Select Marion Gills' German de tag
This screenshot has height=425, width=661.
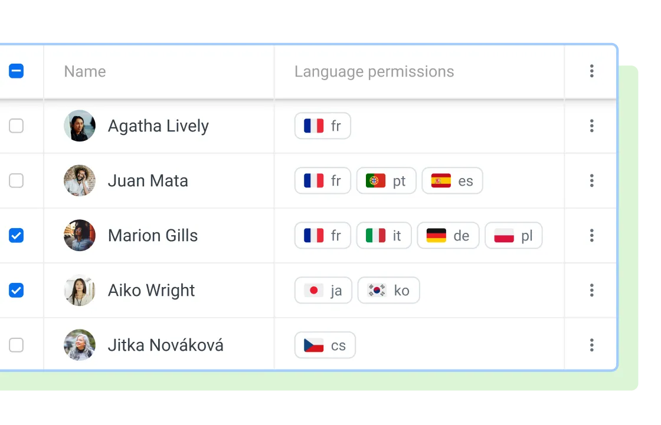coord(448,236)
